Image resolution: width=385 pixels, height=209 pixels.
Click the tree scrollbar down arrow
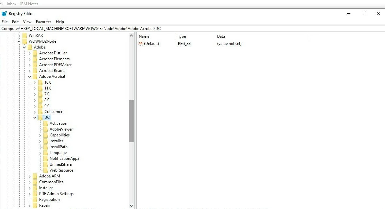coord(131,206)
